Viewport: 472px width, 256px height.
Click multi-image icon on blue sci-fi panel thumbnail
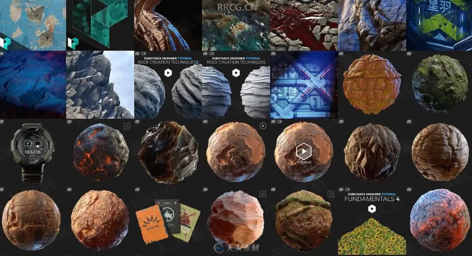coord(273,54)
